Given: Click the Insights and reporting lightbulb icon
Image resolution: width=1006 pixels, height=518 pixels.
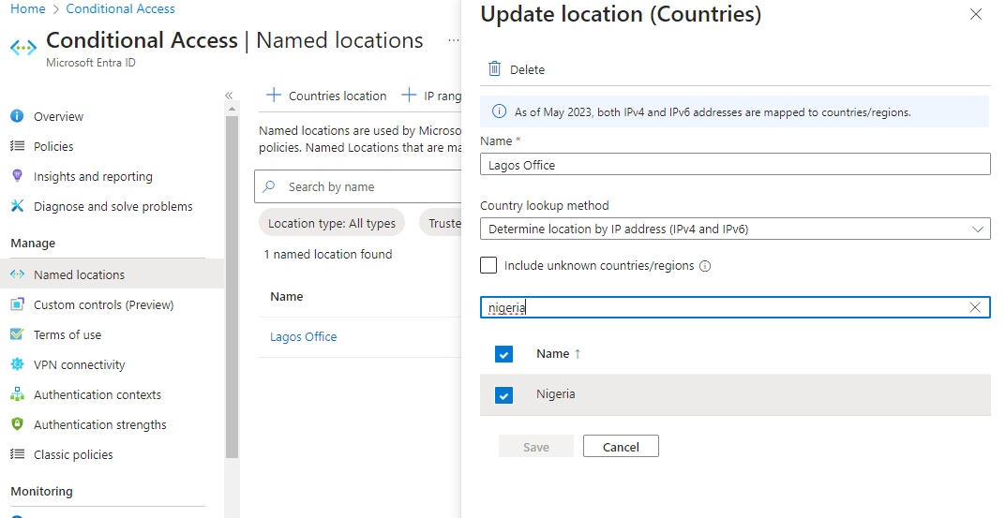Looking at the screenshot, I should coord(17,176).
